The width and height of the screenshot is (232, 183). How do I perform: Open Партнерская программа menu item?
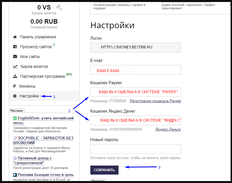(x=43, y=76)
